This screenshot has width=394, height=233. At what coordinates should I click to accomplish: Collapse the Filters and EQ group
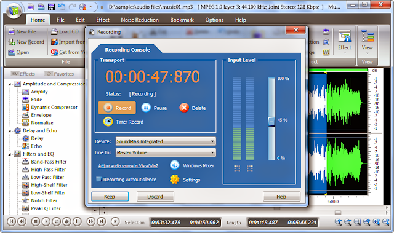10,154
